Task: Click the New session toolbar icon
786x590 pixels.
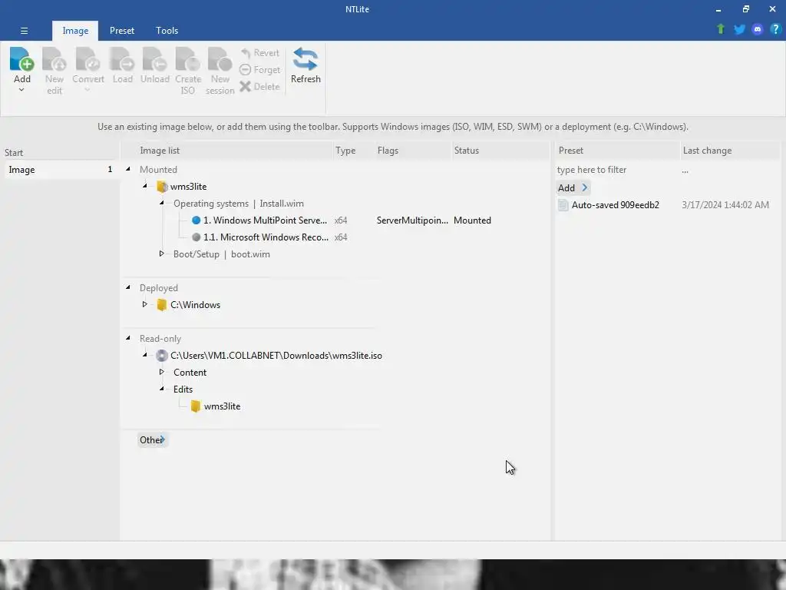Action: coord(220,59)
